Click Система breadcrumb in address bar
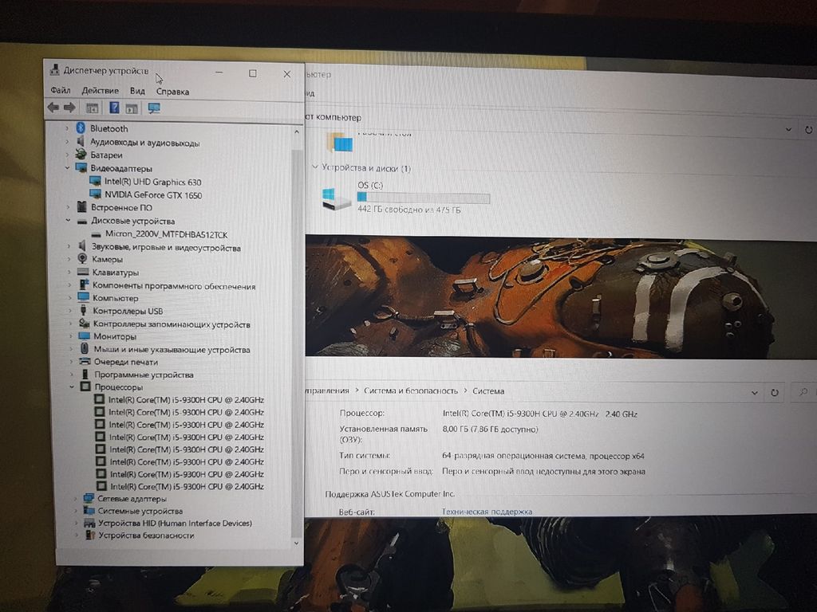 tap(488, 390)
